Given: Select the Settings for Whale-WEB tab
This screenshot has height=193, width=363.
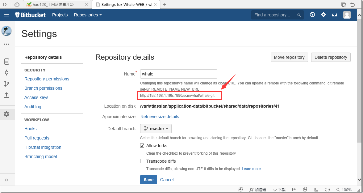Looking at the screenshot, I should [127, 4].
